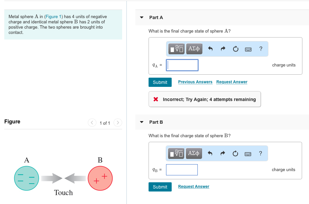Undo last entry in Part A toolbar
This screenshot has width=309, height=204.
coord(210,49)
